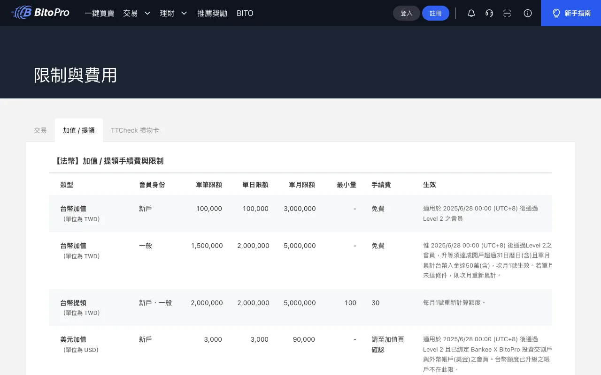Click the 3,000,000 monthly limit cell
601x375 pixels.
click(300, 209)
